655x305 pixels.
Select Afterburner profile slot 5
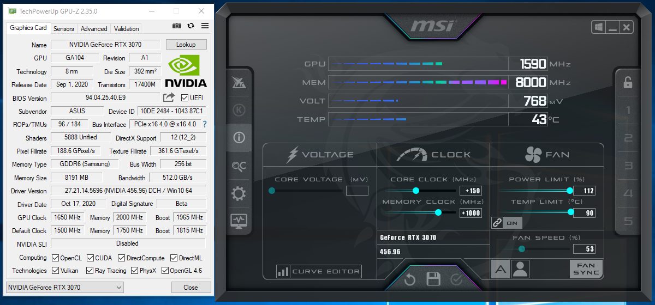pyautogui.click(x=628, y=221)
